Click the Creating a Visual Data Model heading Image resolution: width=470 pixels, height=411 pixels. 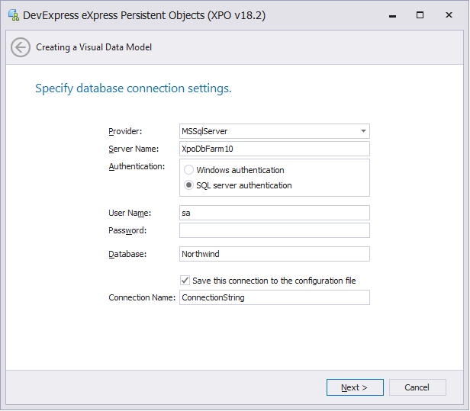(94, 47)
